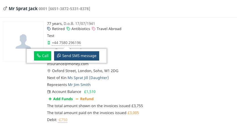Click the green mobile phone icon
237x128 pixels.
click(49, 43)
